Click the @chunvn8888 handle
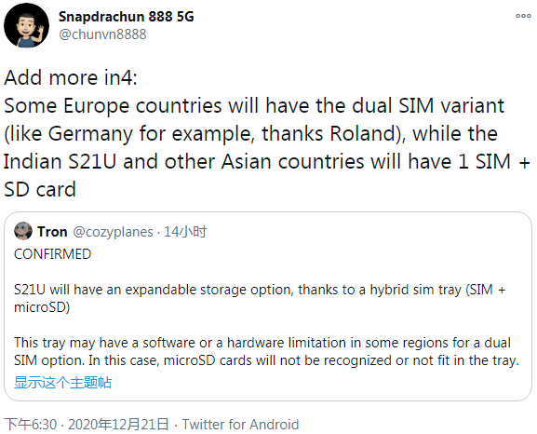537x434 pixels. [102, 34]
